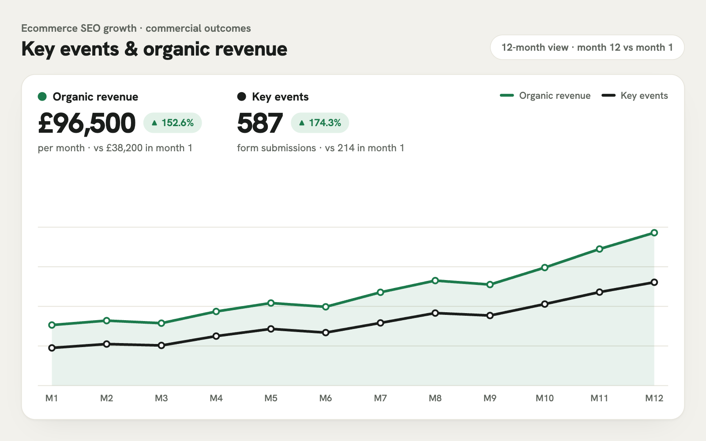The height and width of the screenshot is (441, 706).
Task: Click 'per month · vs £38,200 in month 1' text
Action: pos(115,148)
